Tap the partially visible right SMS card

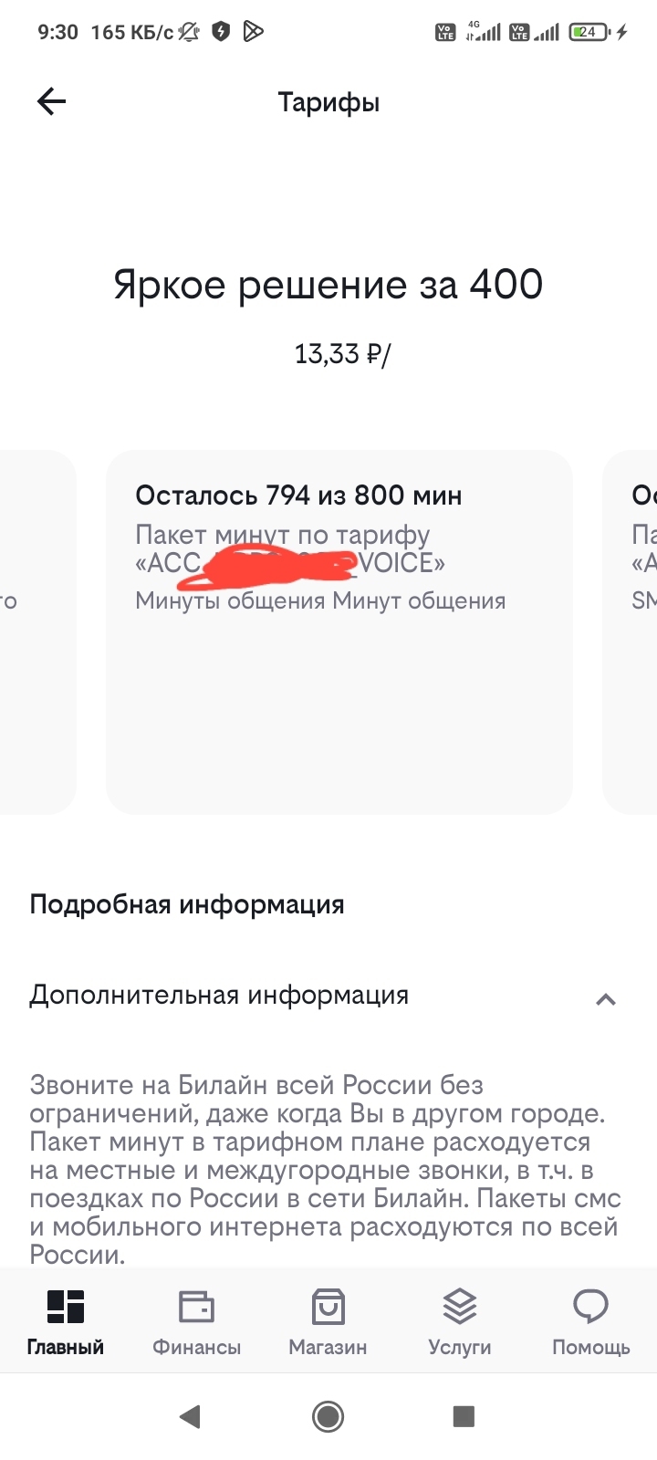(630, 631)
